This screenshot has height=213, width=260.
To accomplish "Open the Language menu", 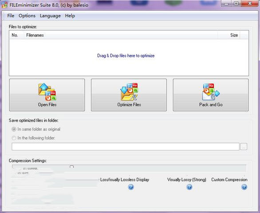I will [50, 16].
